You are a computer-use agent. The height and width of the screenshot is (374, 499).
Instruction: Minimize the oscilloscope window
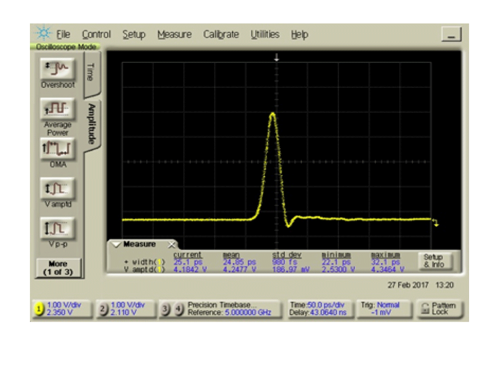pyautogui.click(x=451, y=34)
